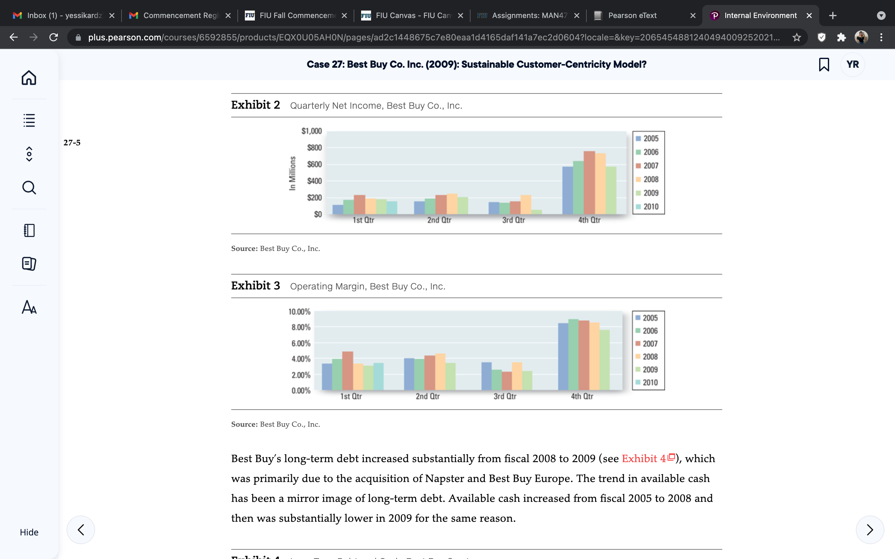Open the page navigation up-down icon
The width and height of the screenshot is (895, 559).
click(29, 154)
